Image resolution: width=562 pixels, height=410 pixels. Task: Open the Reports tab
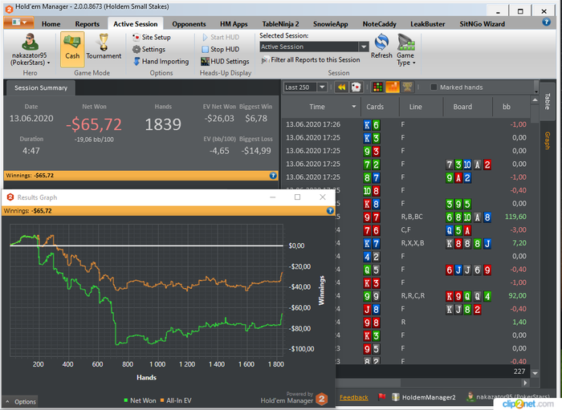pyautogui.click(x=87, y=24)
